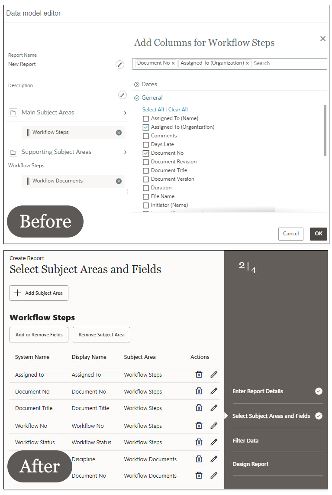Edit the Document Title field row
Screen dimensions: 332x495
pyautogui.click(x=213, y=408)
